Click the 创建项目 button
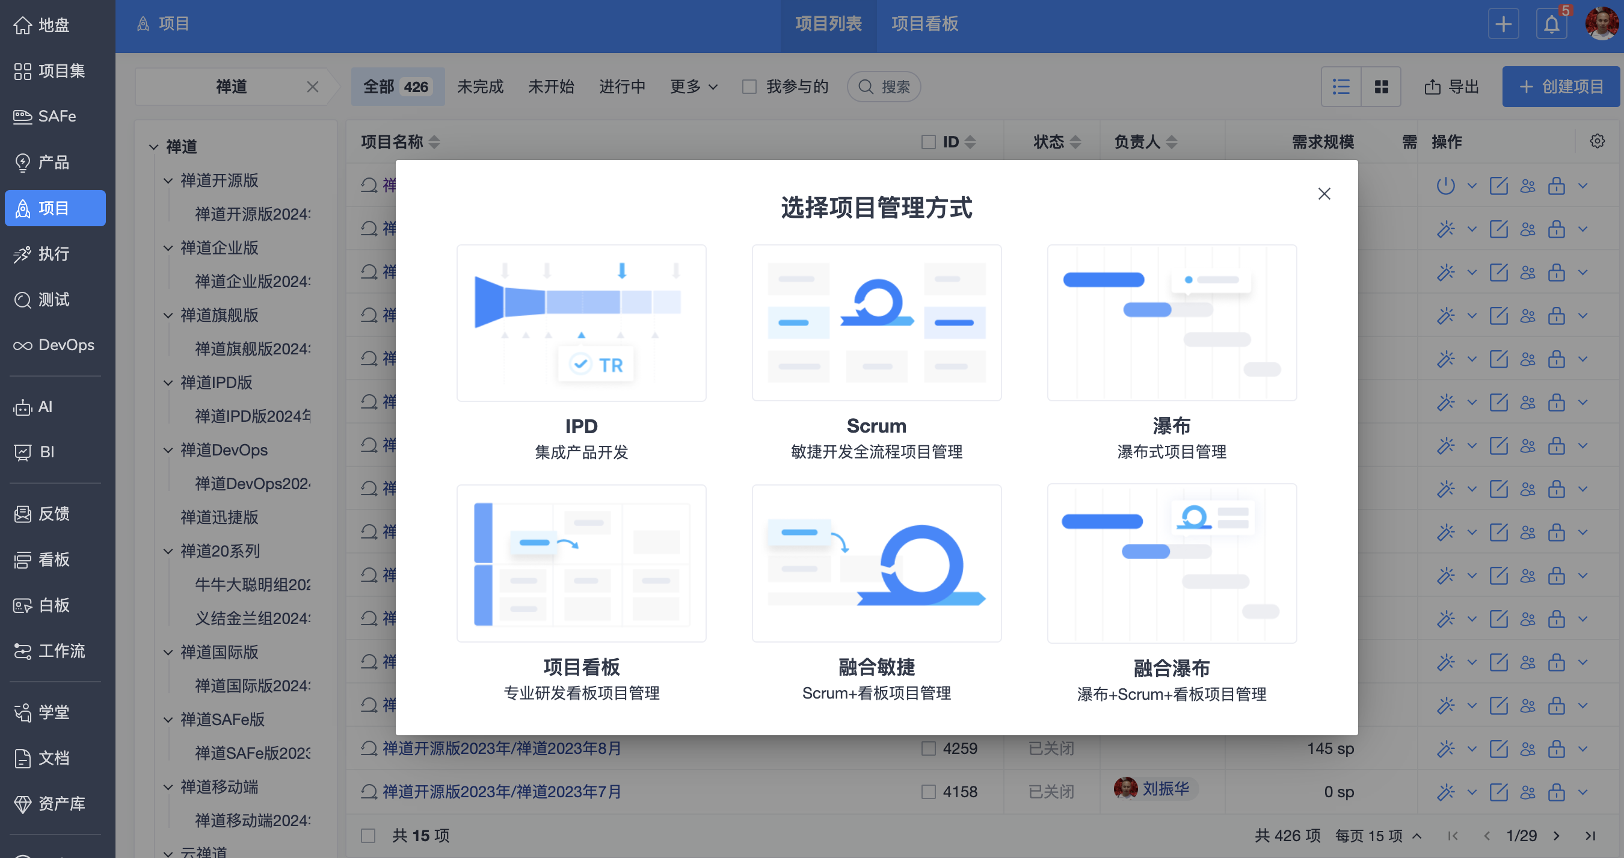1624x858 pixels. coord(1560,87)
